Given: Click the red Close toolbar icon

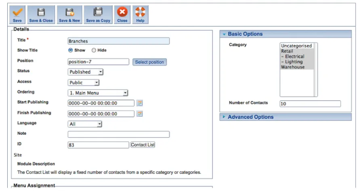Looking at the screenshot, I should point(122,12).
